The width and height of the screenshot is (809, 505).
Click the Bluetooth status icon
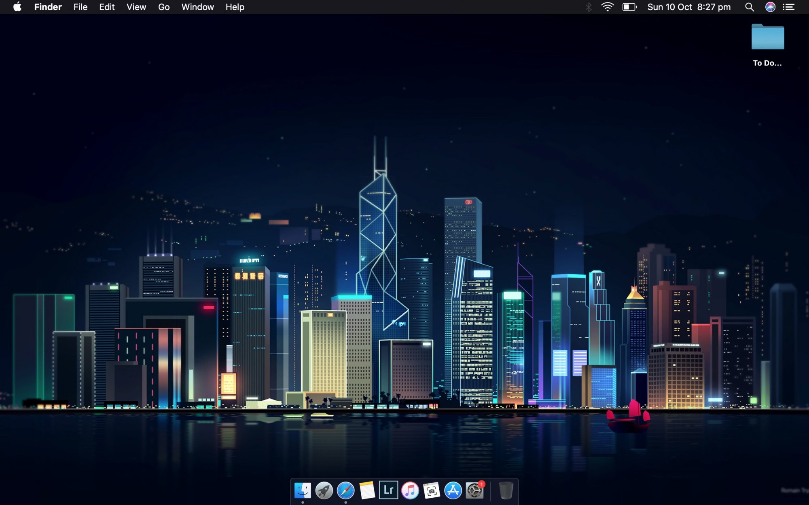(589, 7)
